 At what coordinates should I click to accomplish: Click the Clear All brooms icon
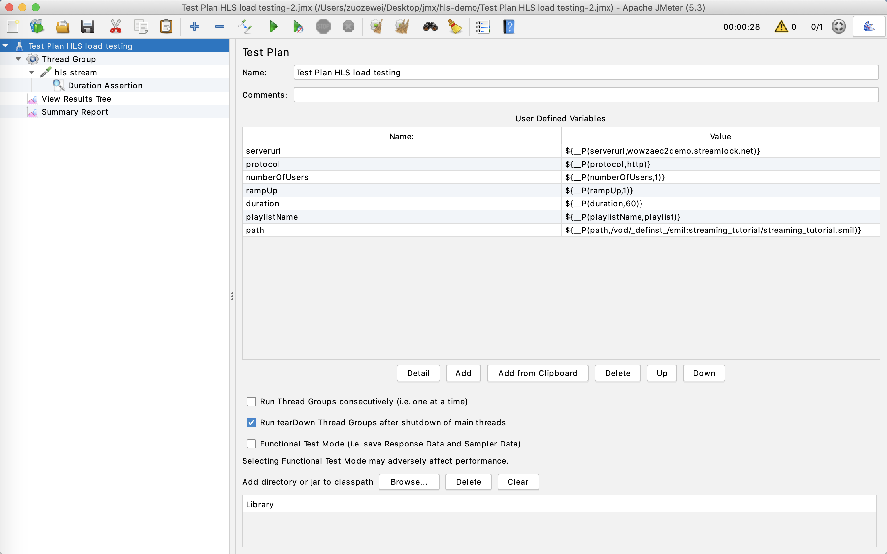[x=402, y=27]
